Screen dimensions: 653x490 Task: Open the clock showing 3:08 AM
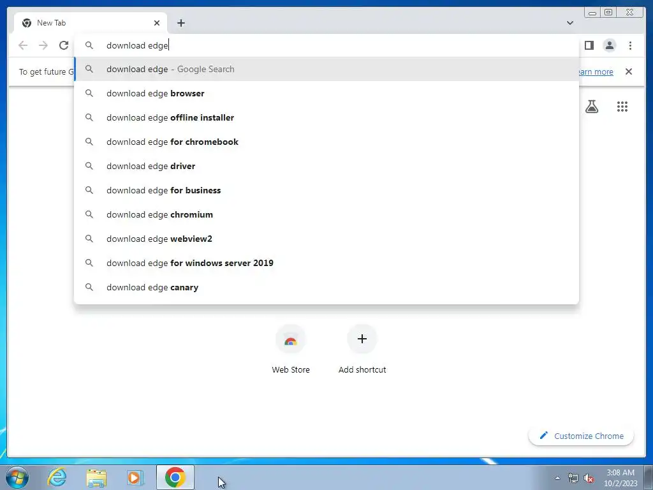pyautogui.click(x=620, y=478)
